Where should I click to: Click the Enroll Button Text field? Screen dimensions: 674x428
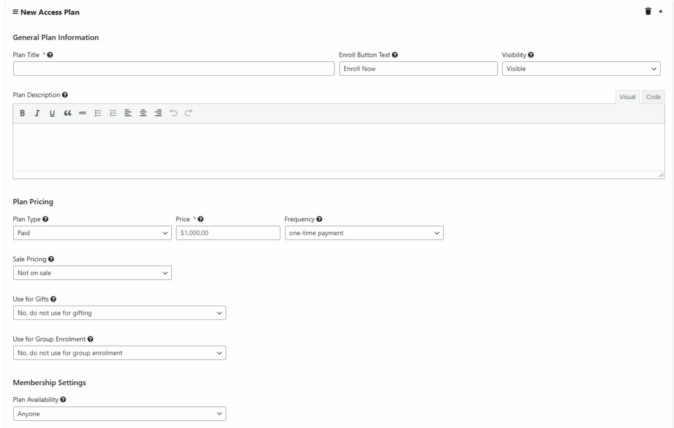tap(418, 68)
